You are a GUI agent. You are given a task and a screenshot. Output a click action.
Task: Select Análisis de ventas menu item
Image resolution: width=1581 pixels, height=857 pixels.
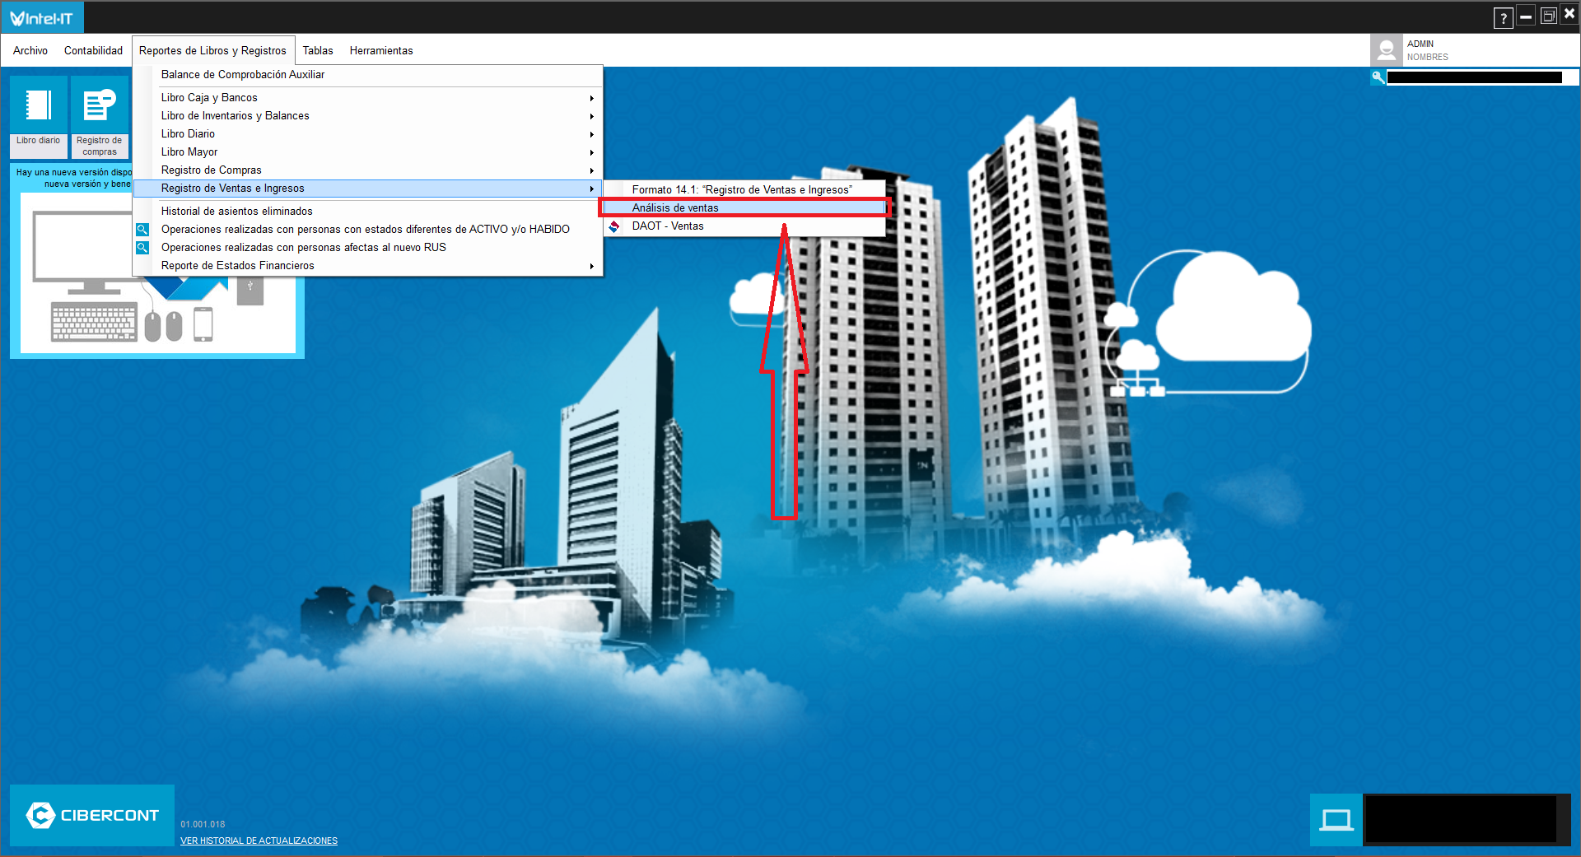[675, 208]
